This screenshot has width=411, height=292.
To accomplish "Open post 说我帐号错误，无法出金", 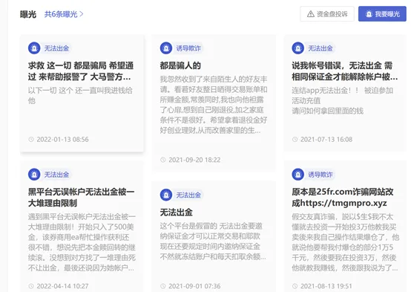I will pos(345,71).
